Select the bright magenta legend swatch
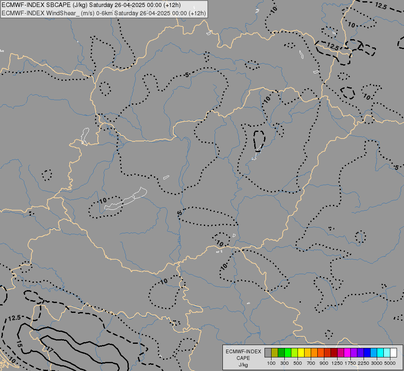Image resolution: width=404 pixels, height=371 pixels. 347,353
